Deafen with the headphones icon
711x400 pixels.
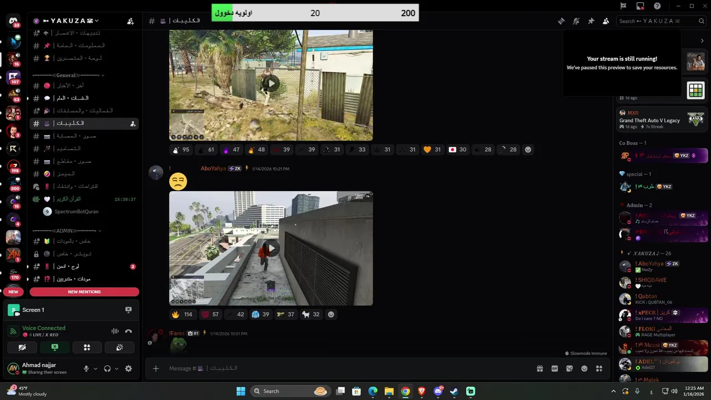point(107,368)
